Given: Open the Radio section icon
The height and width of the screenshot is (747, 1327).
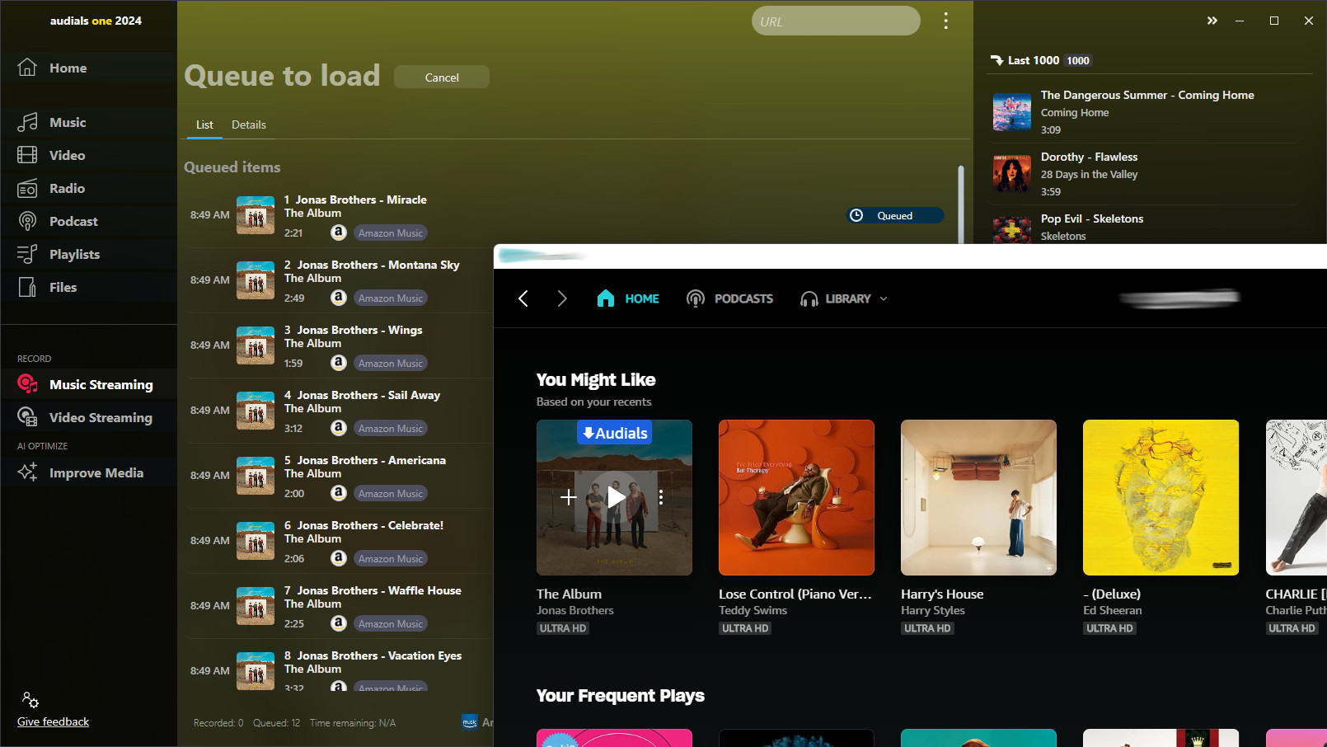Looking at the screenshot, I should [x=27, y=188].
